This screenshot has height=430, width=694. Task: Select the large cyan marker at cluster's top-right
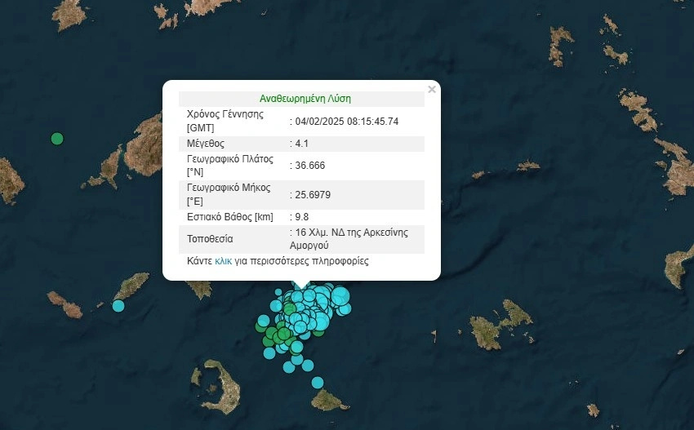[340, 296]
